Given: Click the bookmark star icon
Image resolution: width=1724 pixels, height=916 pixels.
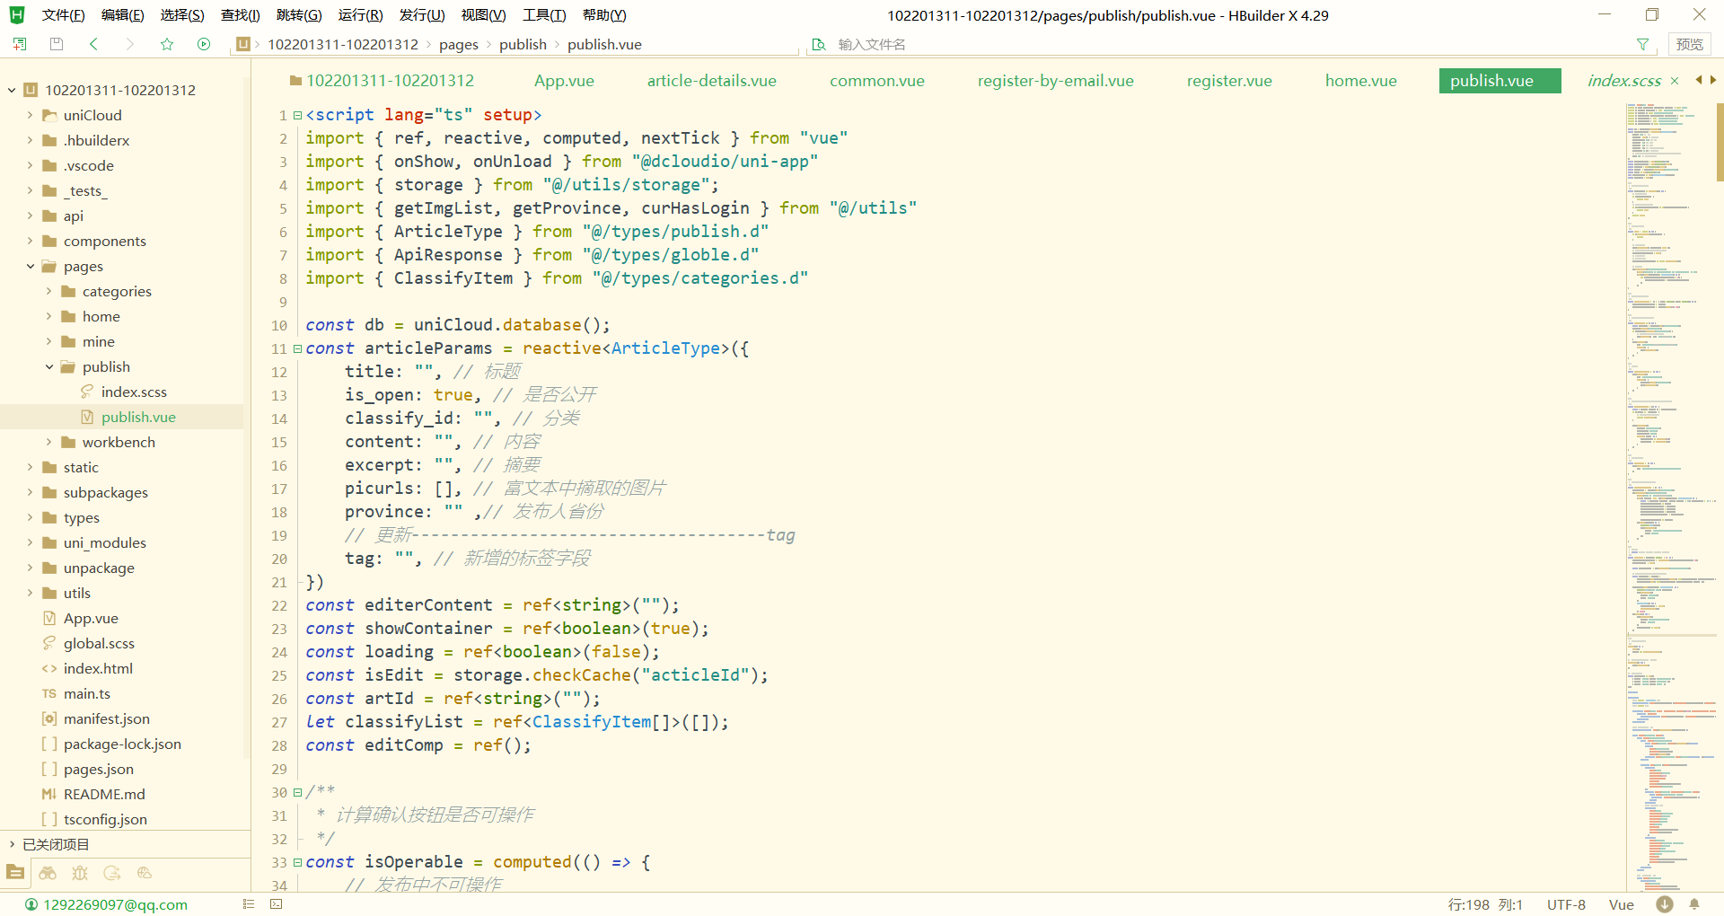Looking at the screenshot, I should click(167, 44).
